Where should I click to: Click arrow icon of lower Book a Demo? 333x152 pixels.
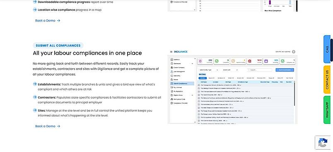click(x=59, y=126)
